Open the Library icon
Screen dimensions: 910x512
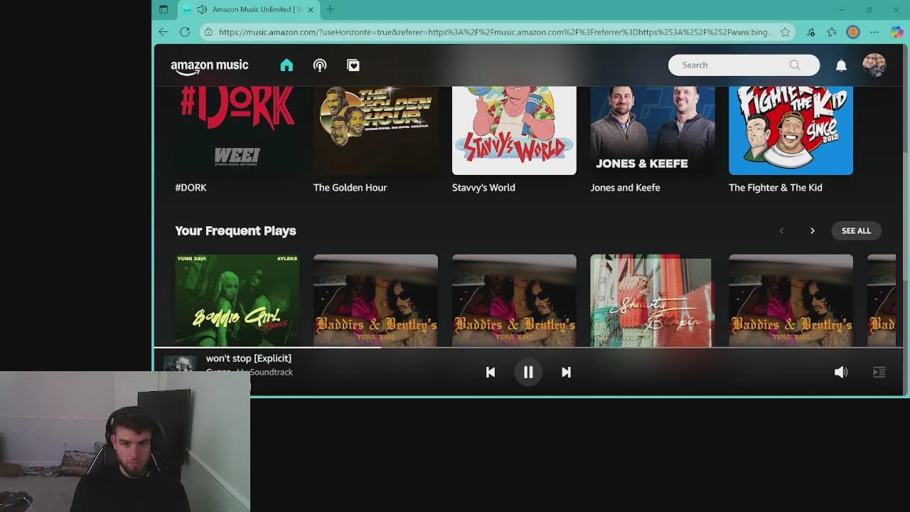click(x=353, y=65)
